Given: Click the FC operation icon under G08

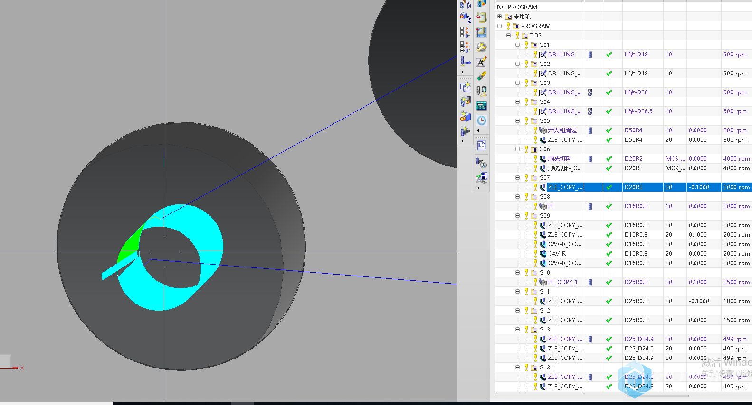Looking at the screenshot, I should pos(543,206).
